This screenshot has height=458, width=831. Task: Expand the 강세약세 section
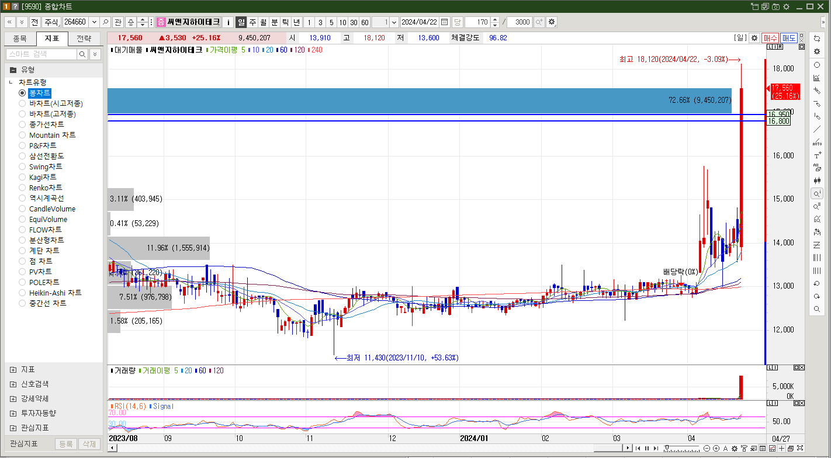[13, 398]
